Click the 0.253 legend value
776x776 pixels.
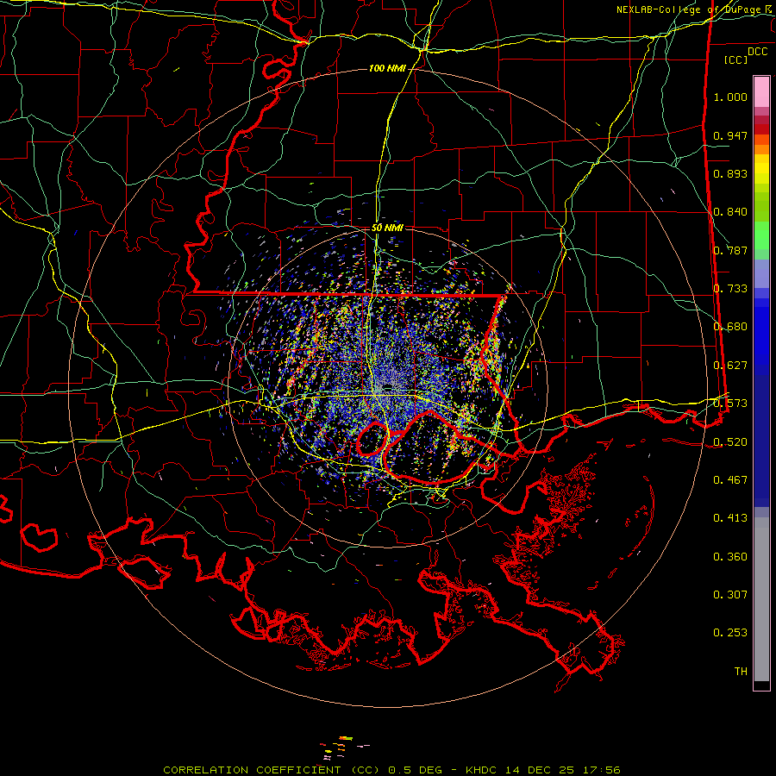(x=730, y=633)
